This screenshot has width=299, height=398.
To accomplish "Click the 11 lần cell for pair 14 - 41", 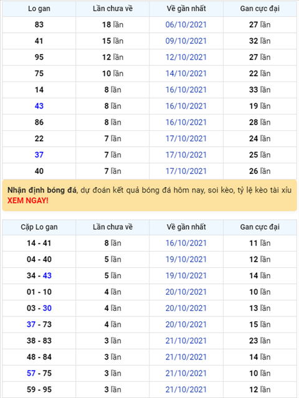I will tap(260, 243).
